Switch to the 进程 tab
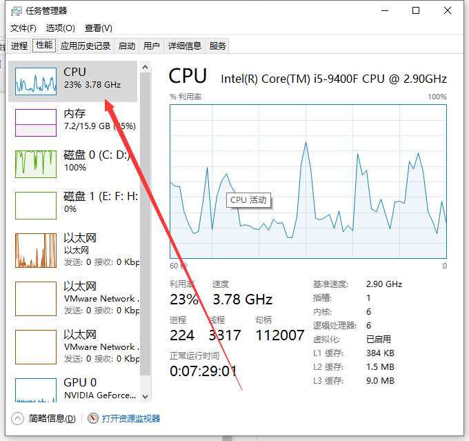Viewport: 469px width, 441px height. point(19,46)
